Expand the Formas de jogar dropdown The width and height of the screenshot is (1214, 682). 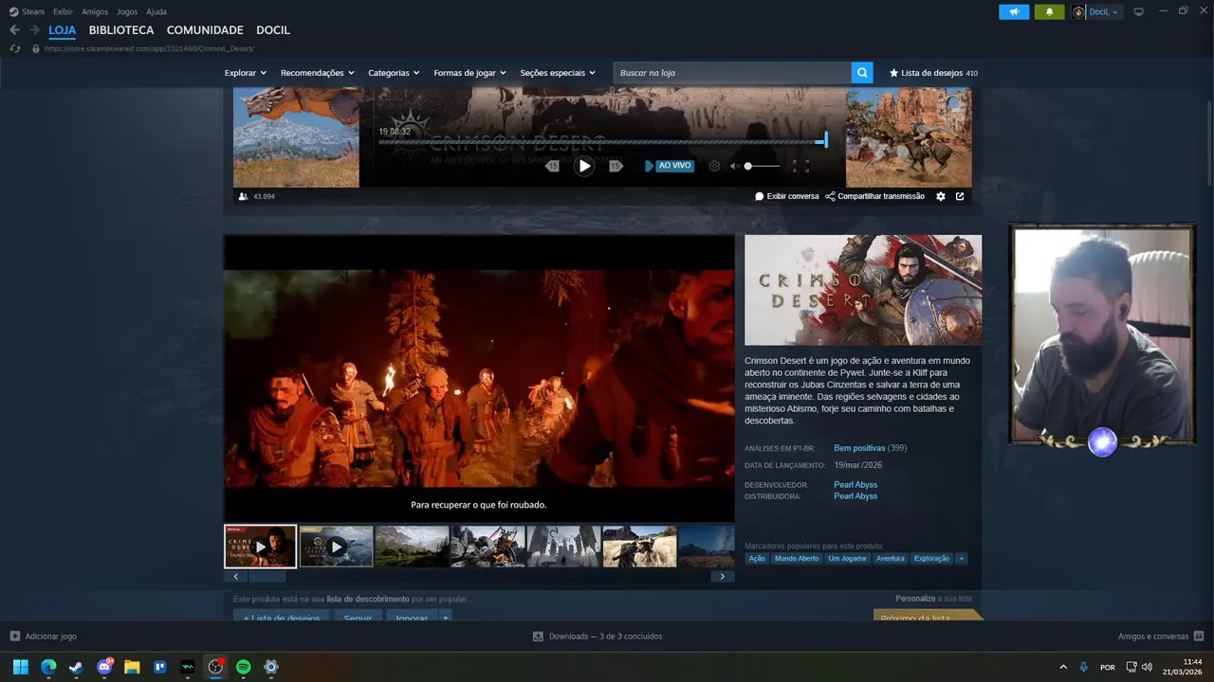469,73
